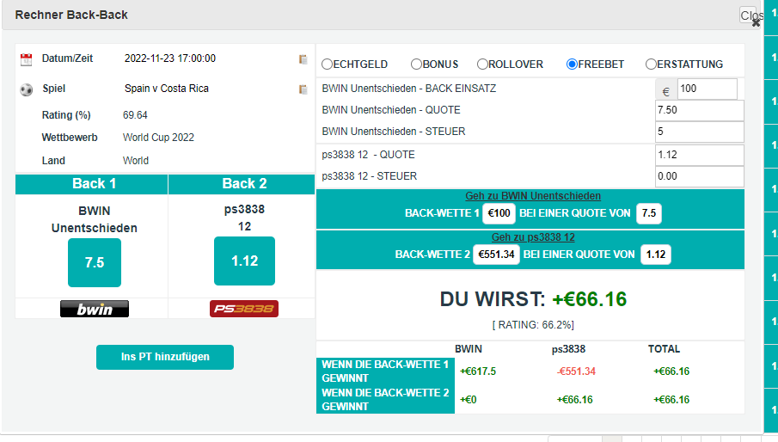Click the Back 2 column header
Screen dimensions: 778x442
pyautogui.click(x=242, y=184)
